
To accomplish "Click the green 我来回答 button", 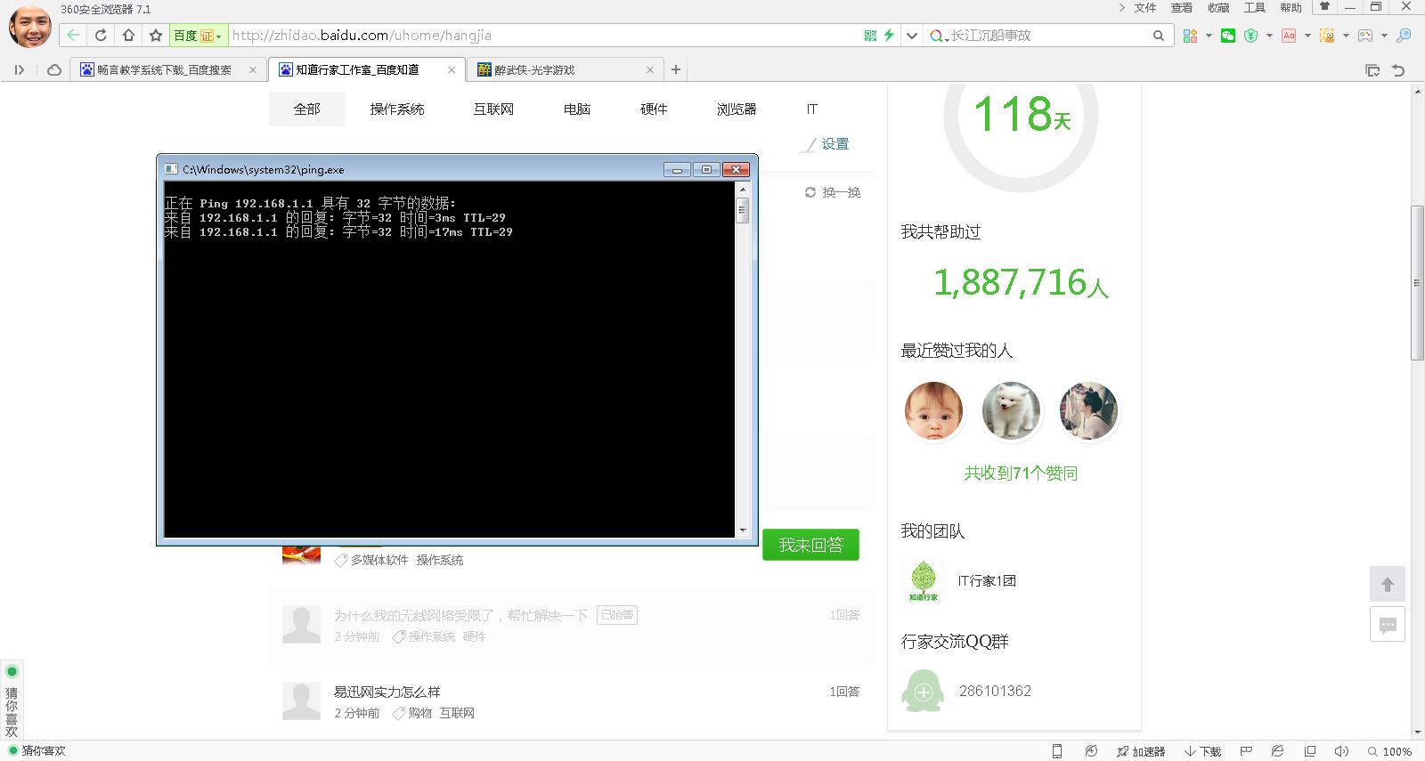I will (x=810, y=545).
